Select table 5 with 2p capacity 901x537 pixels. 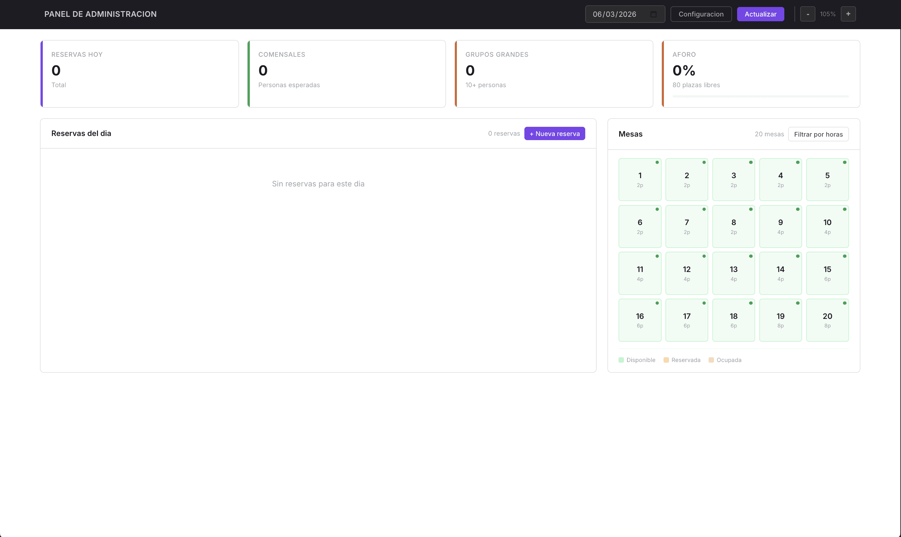point(827,179)
